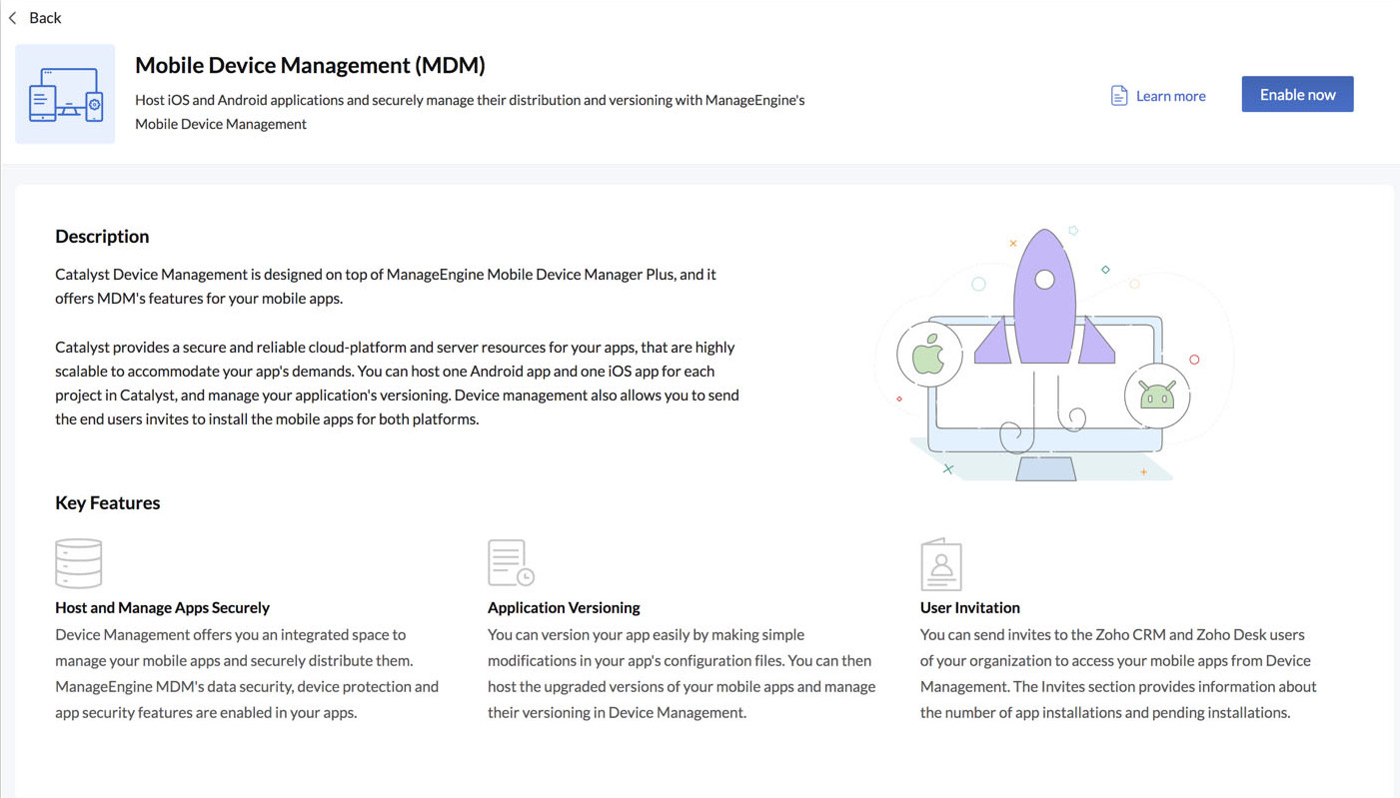Click the Application Versioning heading
The width and height of the screenshot is (1400, 798).
coord(564,607)
